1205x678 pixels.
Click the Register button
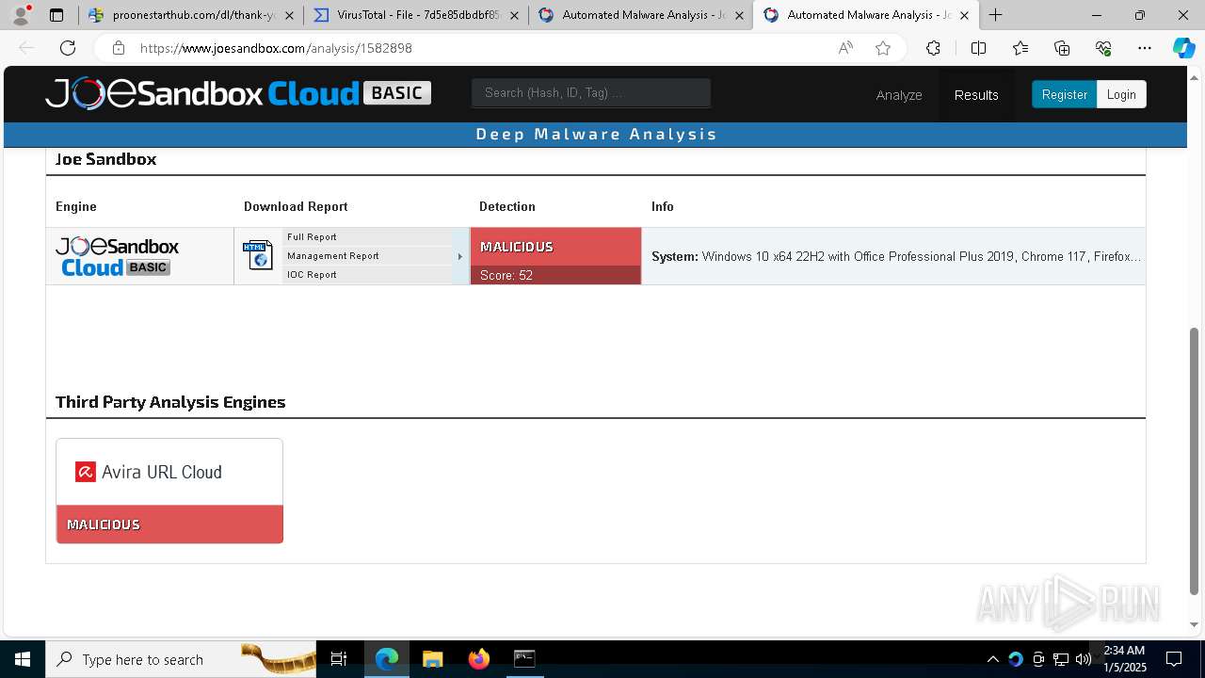[1064, 94]
